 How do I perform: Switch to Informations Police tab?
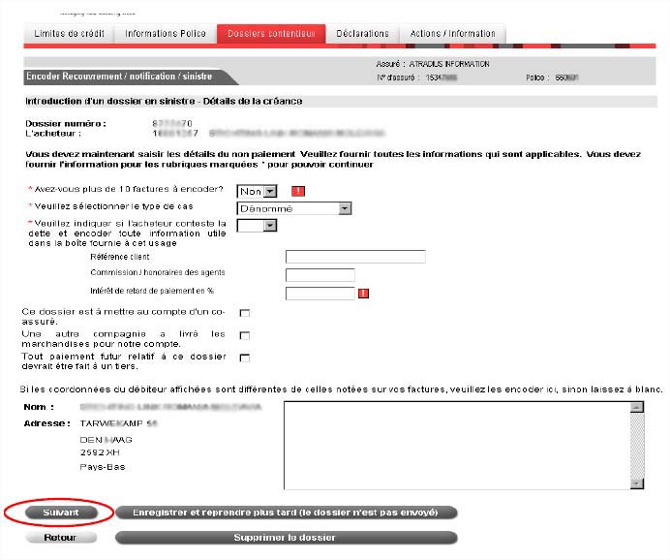click(166, 33)
